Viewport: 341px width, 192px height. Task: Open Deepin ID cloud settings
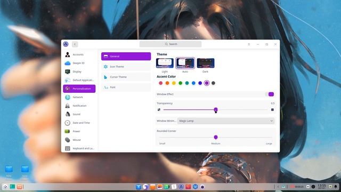pos(79,63)
